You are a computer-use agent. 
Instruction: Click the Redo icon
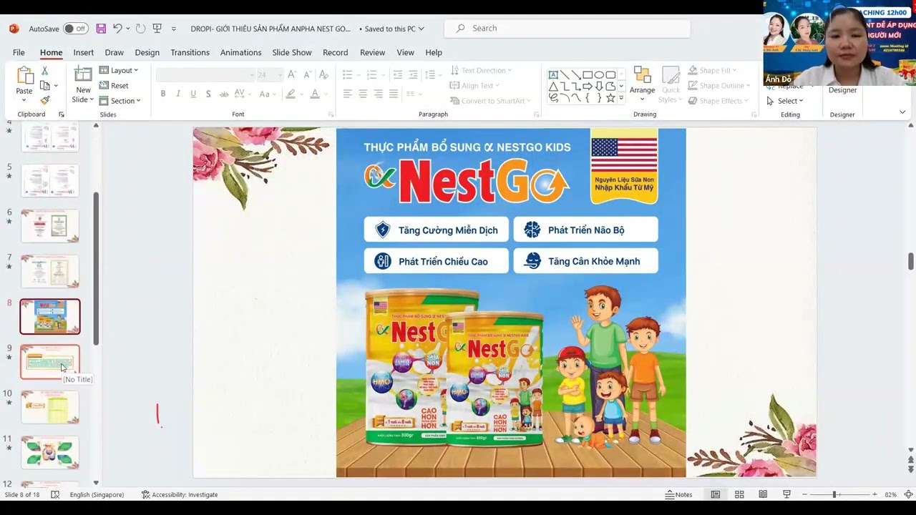[x=141, y=29]
